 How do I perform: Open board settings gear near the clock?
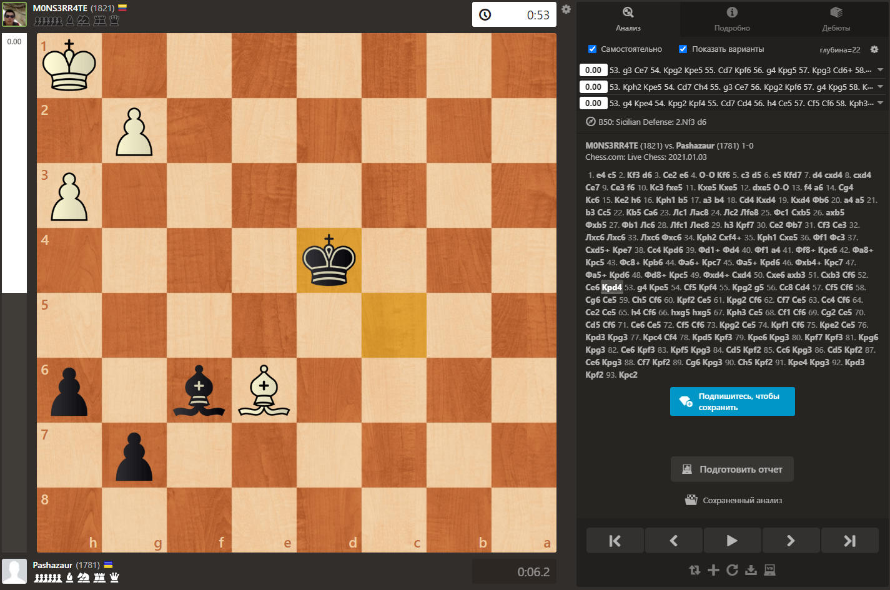point(566,9)
